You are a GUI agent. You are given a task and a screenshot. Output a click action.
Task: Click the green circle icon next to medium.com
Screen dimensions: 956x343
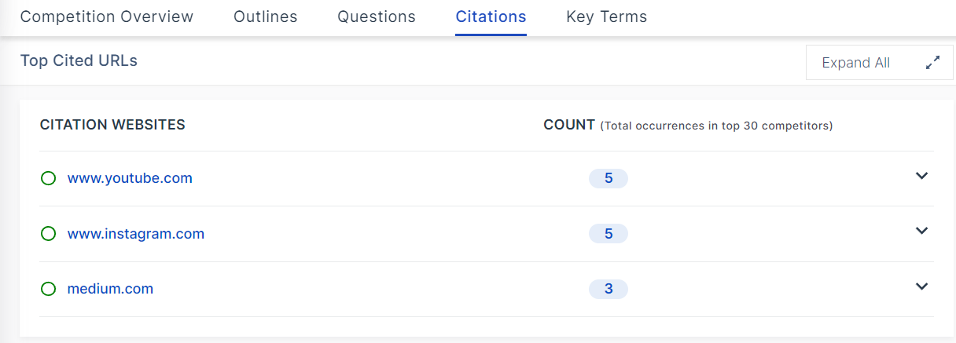[48, 289]
